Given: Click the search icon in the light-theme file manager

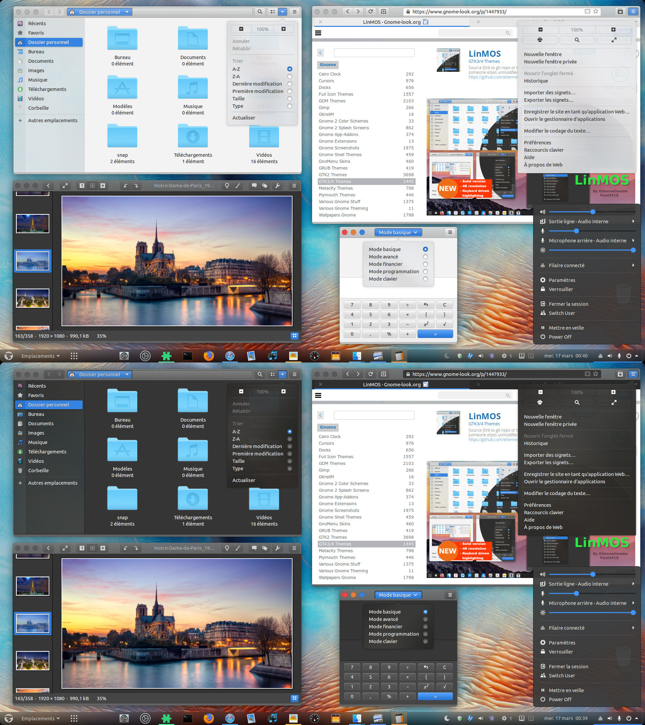Looking at the screenshot, I should pos(260,12).
